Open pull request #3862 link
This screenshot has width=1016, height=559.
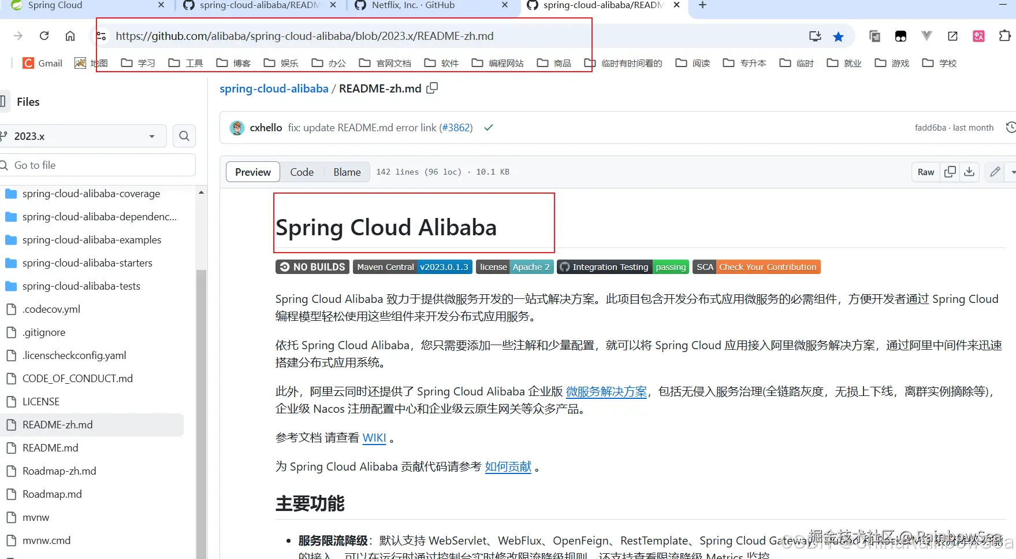point(456,127)
